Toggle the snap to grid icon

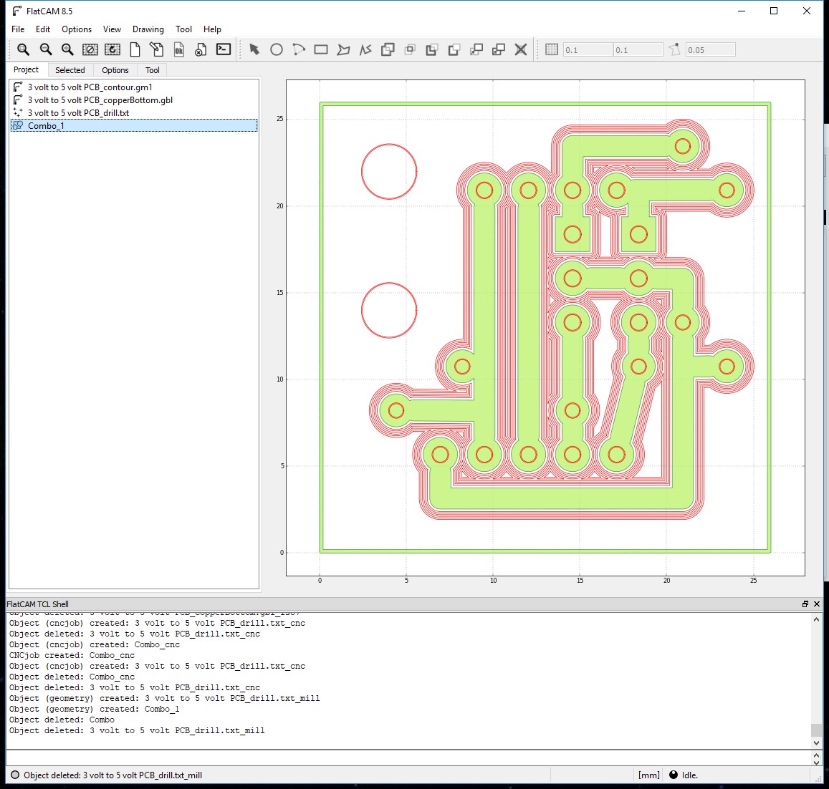coord(552,49)
